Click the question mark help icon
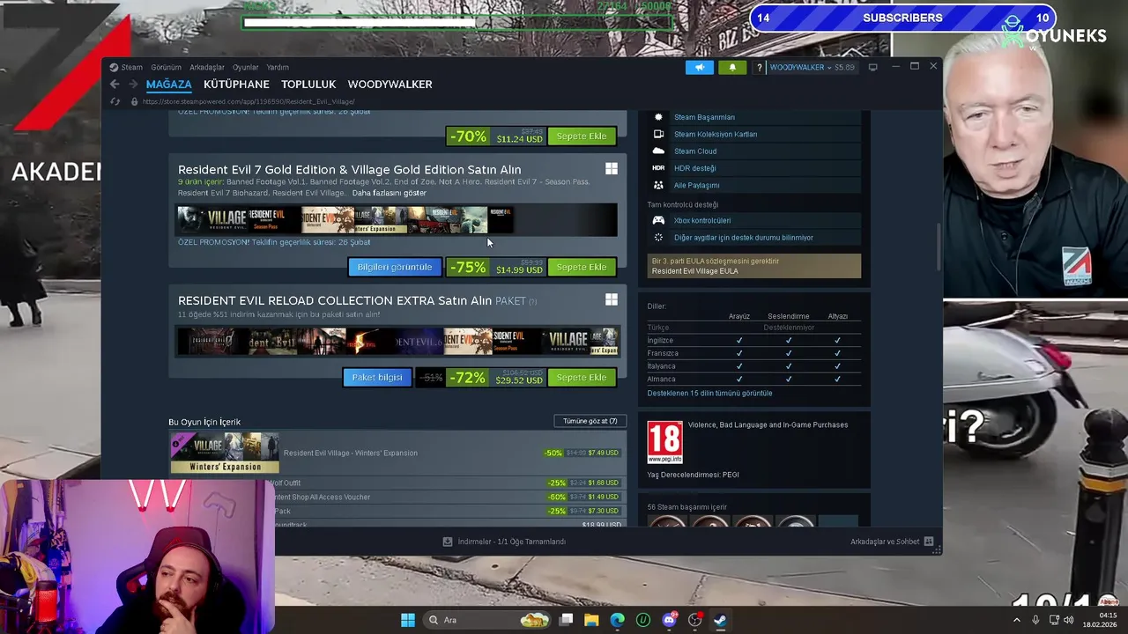 click(759, 67)
